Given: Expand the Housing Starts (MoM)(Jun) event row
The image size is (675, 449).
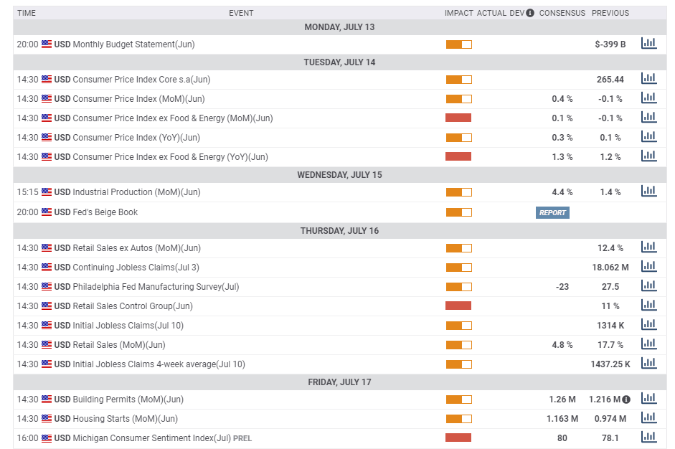Looking at the screenshot, I should 125,419.
